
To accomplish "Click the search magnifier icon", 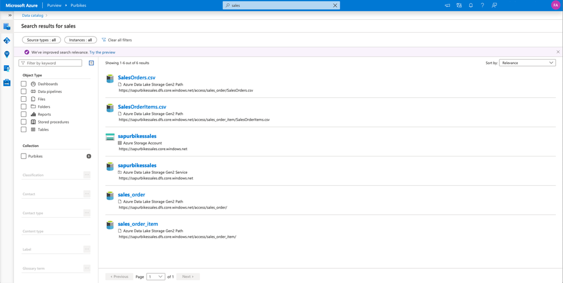I will 228,6.
